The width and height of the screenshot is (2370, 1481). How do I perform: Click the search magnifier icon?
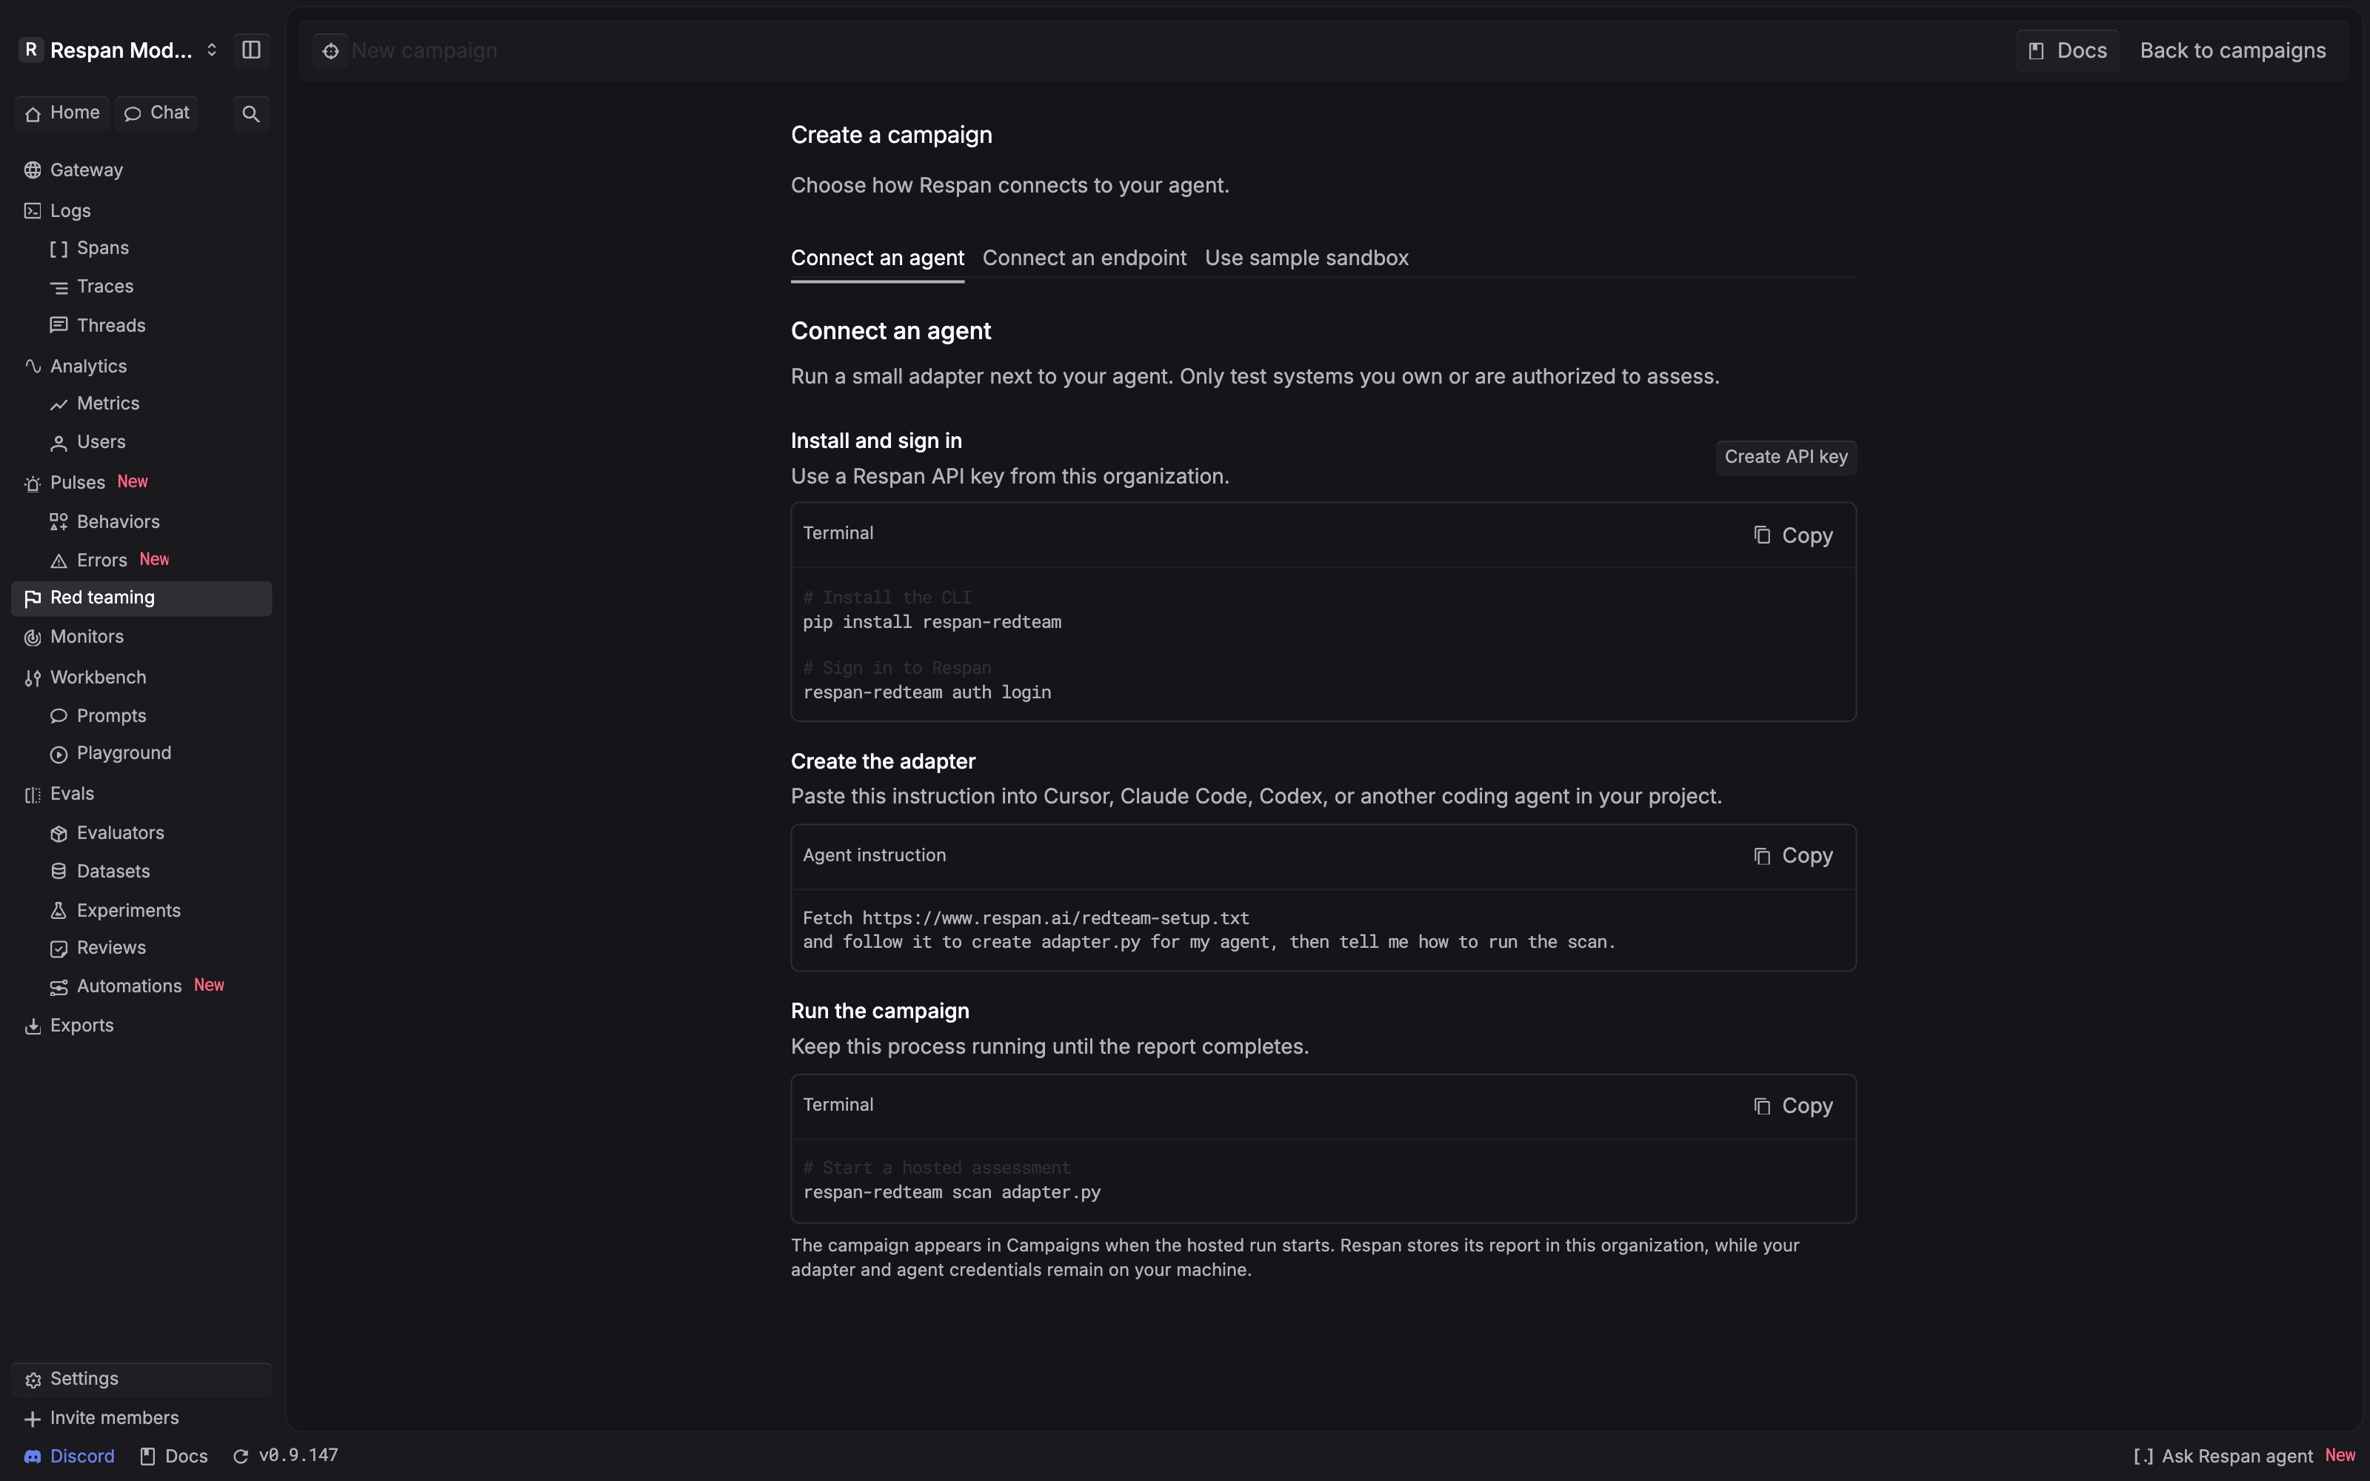point(251,113)
